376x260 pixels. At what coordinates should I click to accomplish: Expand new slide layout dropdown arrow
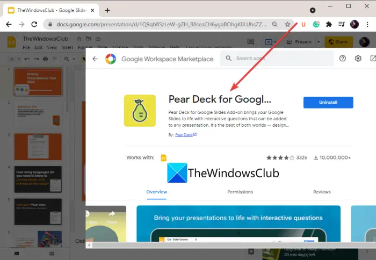(x=19, y=59)
